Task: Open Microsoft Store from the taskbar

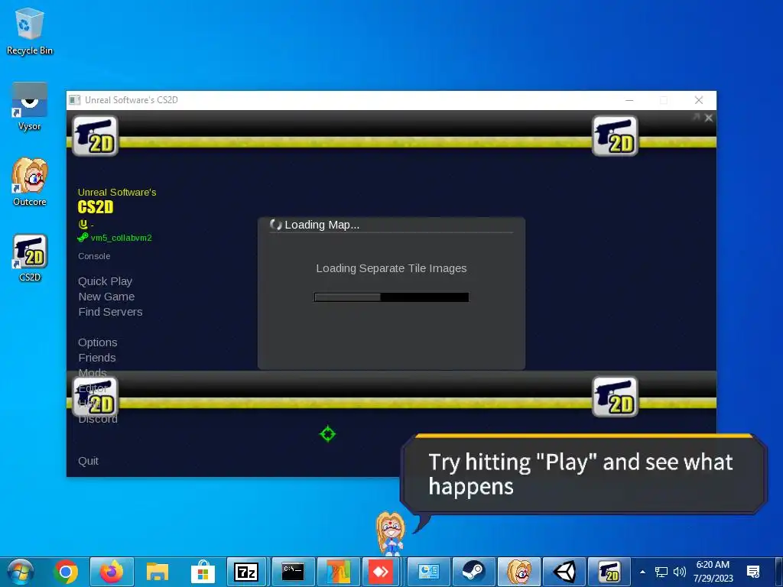Action: [x=203, y=572]
